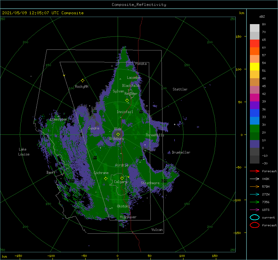Click the green 7356 arrow icon
278x260 pixels.
(x=255, y=202)
